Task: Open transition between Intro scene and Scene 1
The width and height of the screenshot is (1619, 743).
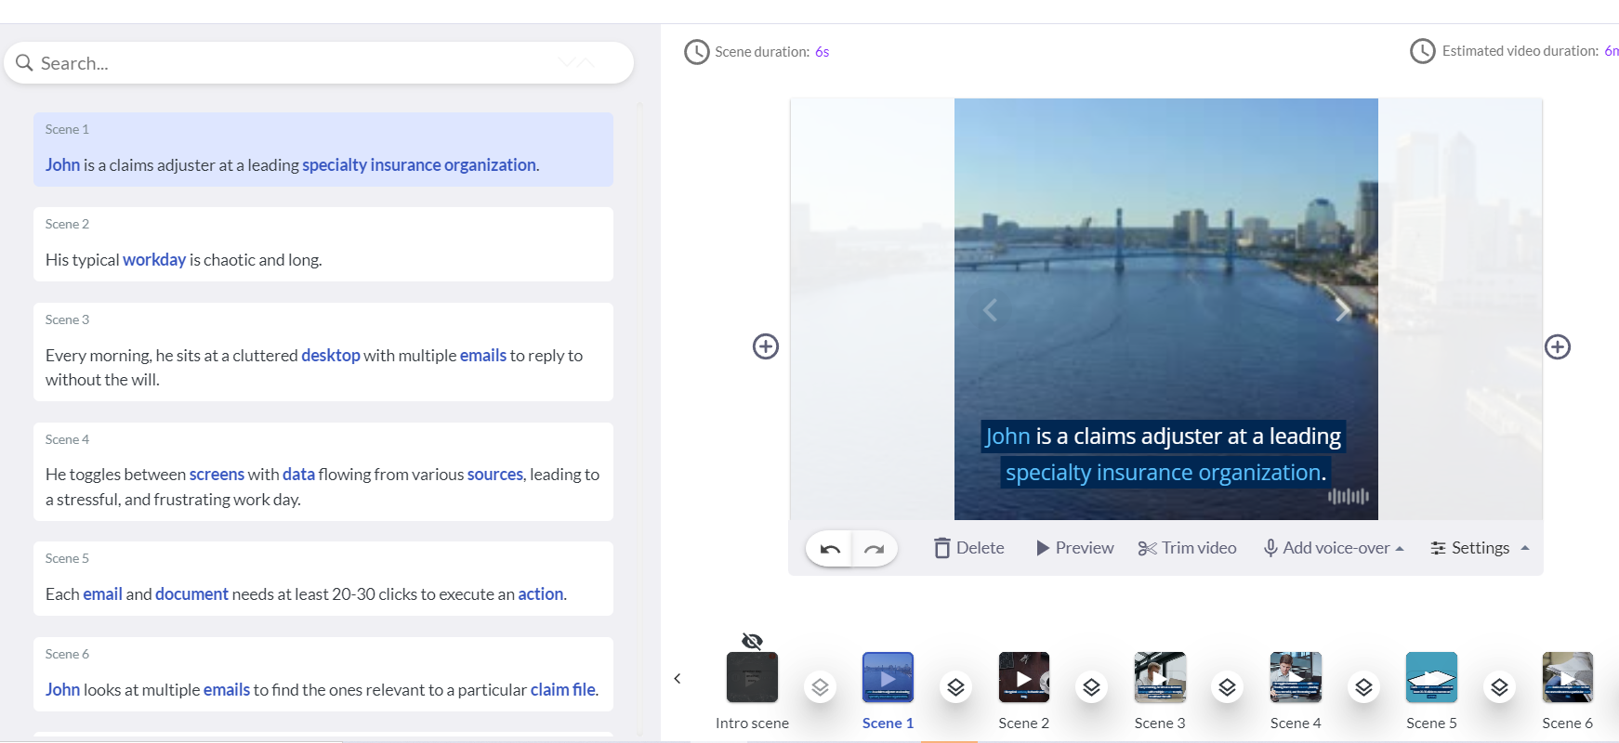Action: (820, 687)
